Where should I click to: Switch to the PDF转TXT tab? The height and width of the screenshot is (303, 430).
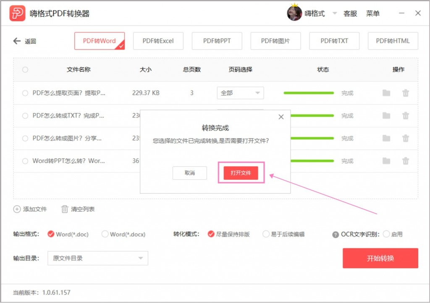(x=334, y=41)
